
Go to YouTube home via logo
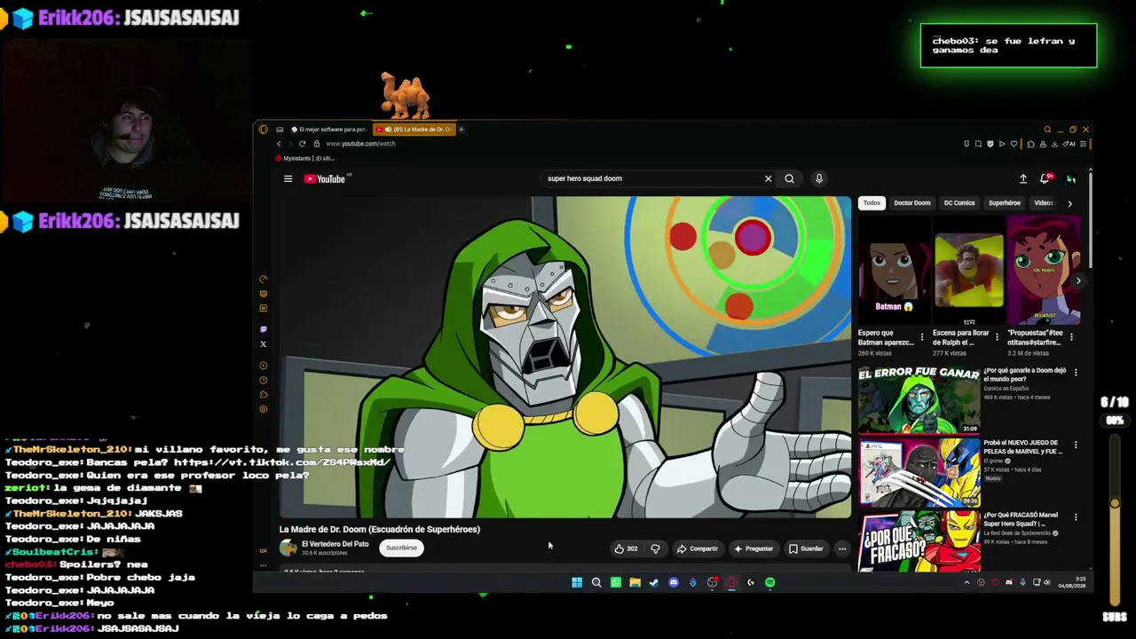(325, 178)
